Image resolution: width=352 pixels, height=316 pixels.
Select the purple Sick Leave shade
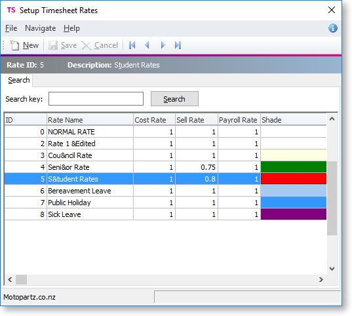click(294, 214)
